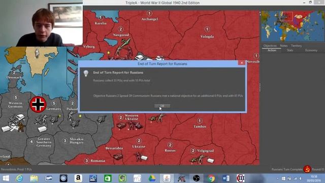Click the Archangel territory label
Viewport: 325px width, 183px height.
150,19
